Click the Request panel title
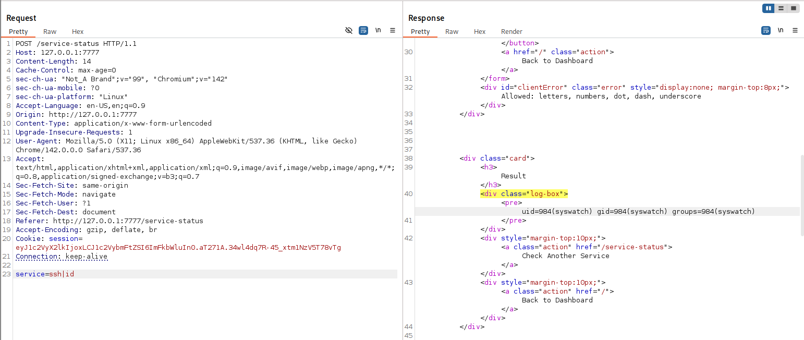Screen dimensions: 804x340 pos(21,18)
